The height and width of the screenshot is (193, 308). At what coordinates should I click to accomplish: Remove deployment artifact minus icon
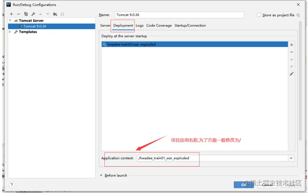pyautogui.click(x=292, y=52)
